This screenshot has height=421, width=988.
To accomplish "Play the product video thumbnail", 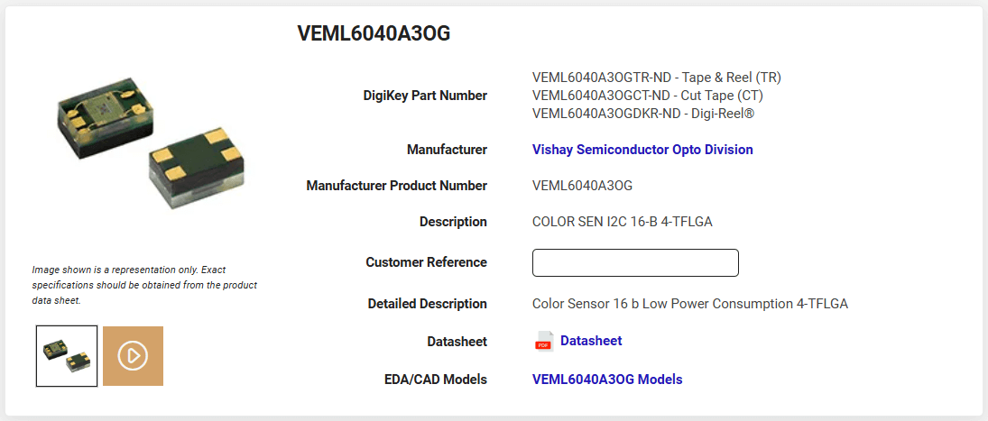I will [133, 356].
